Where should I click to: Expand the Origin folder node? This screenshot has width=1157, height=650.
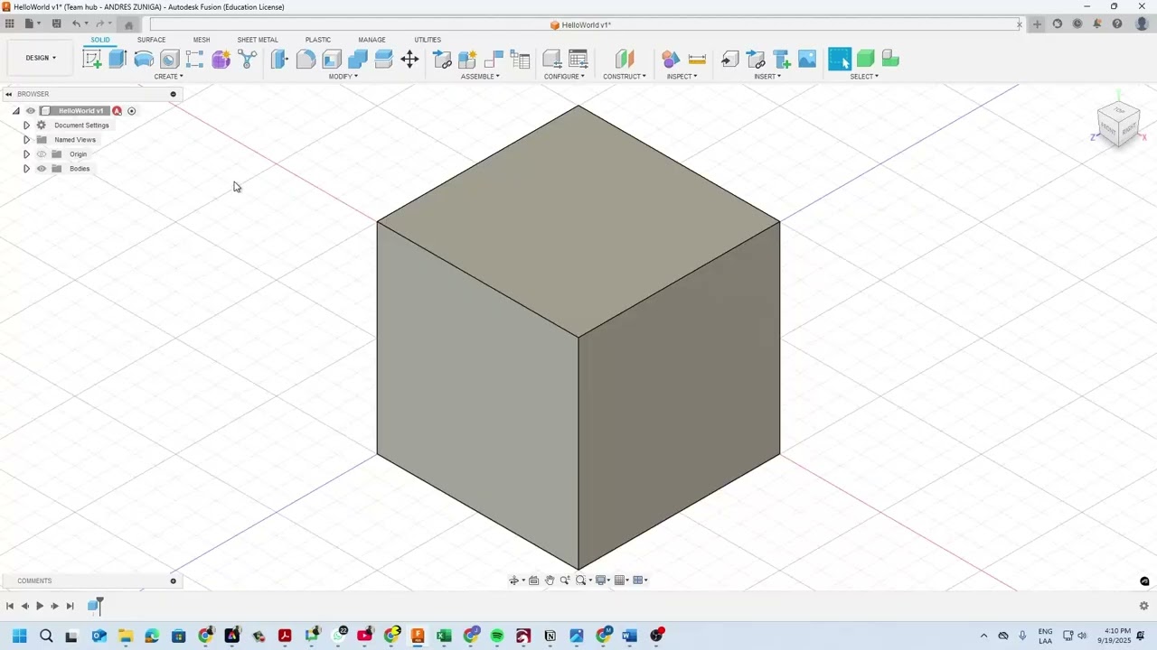[26, 154]
